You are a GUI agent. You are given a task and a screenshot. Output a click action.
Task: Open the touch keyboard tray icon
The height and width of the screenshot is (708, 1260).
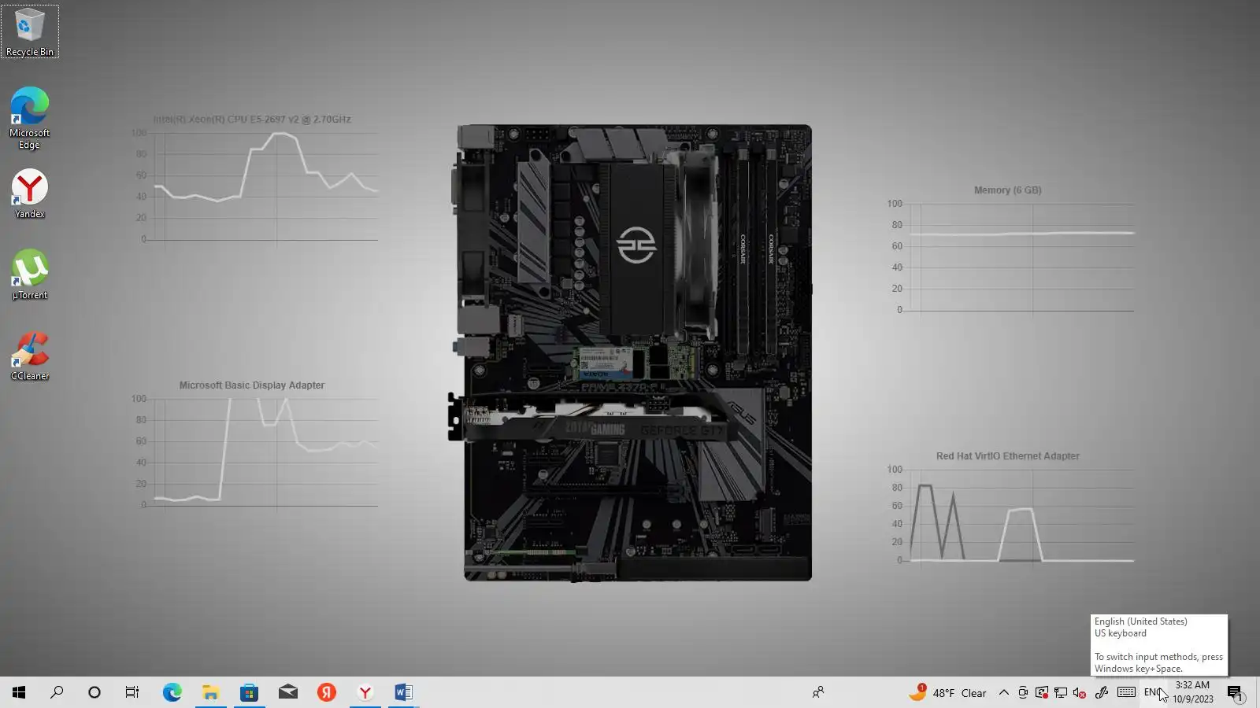pyautogui.click(x=1126, y=692)
